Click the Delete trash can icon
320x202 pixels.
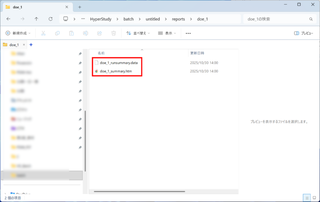coord(113,33)
